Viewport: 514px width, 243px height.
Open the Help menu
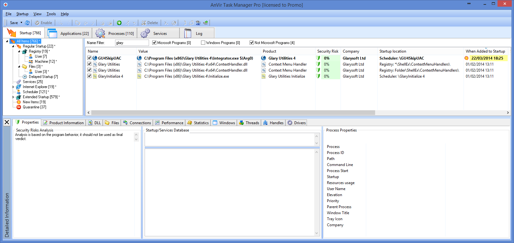[65, 14]
